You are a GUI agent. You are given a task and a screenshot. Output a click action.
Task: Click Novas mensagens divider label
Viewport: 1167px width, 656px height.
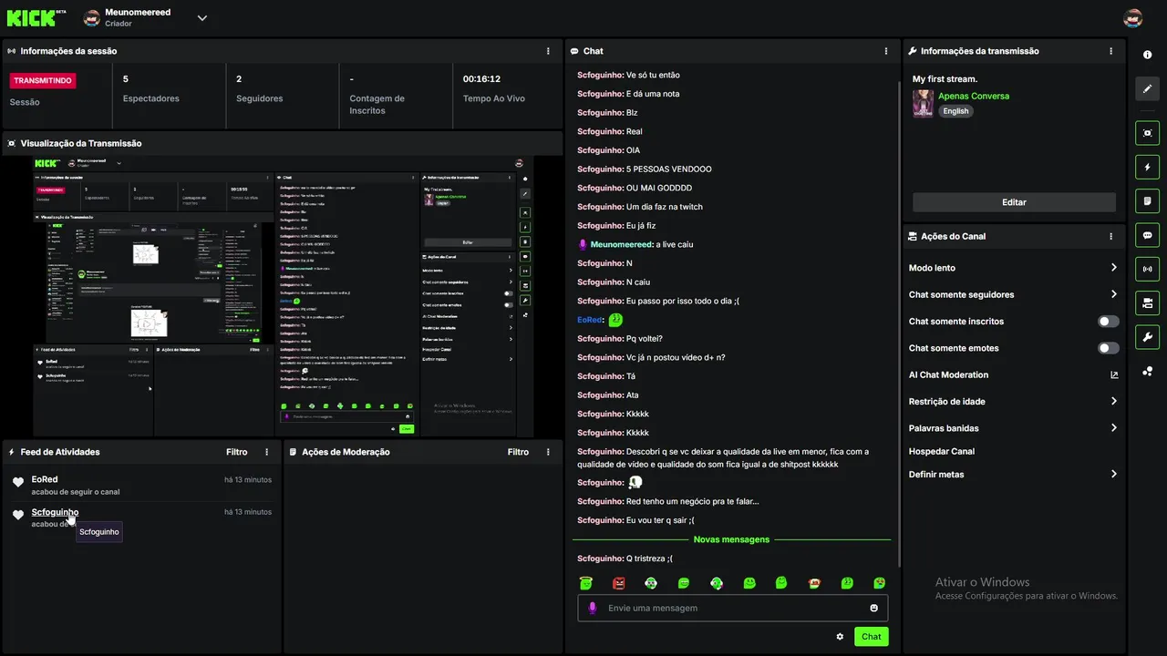click(x=731, y=539)
